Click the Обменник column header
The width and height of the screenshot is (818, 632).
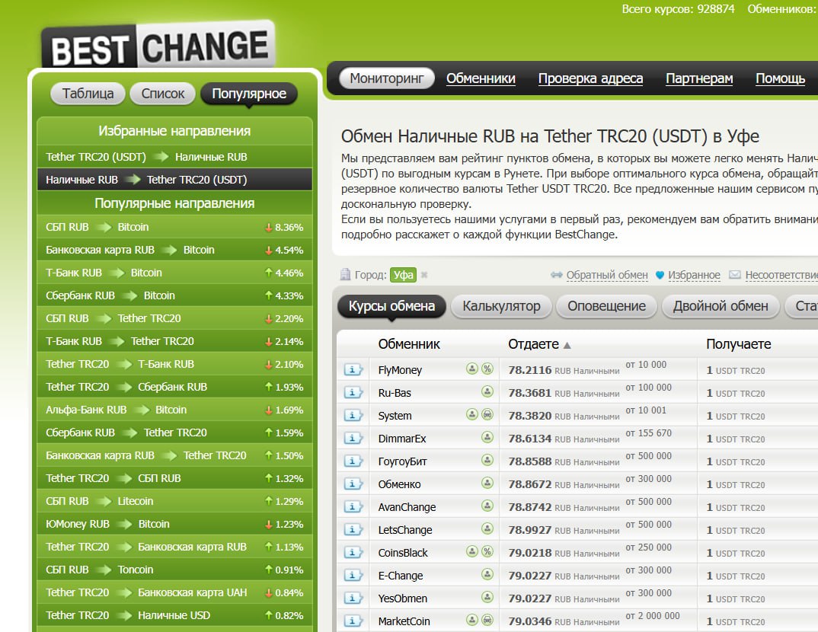pos(408,344)
